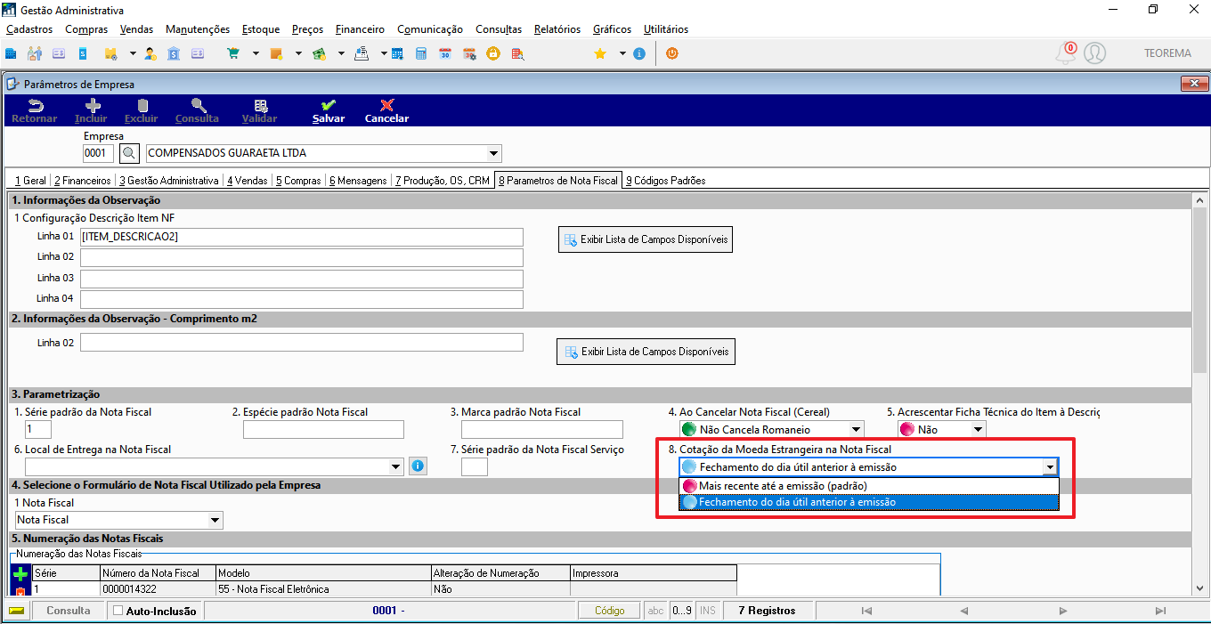Switch to the 1 Geral tab
The height and width of the screenshot is (624, 1211).
30,180
